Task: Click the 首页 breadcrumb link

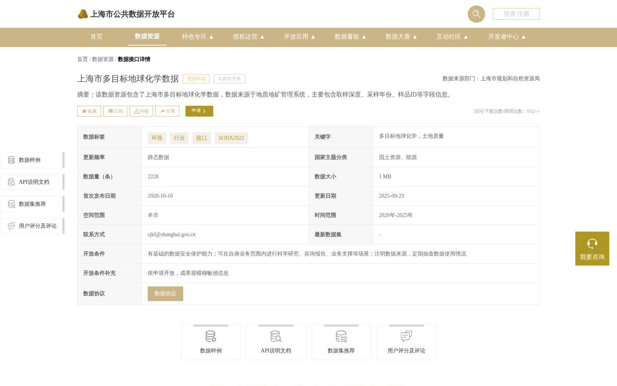Action: pyautogui.click(x=83, y=59)
